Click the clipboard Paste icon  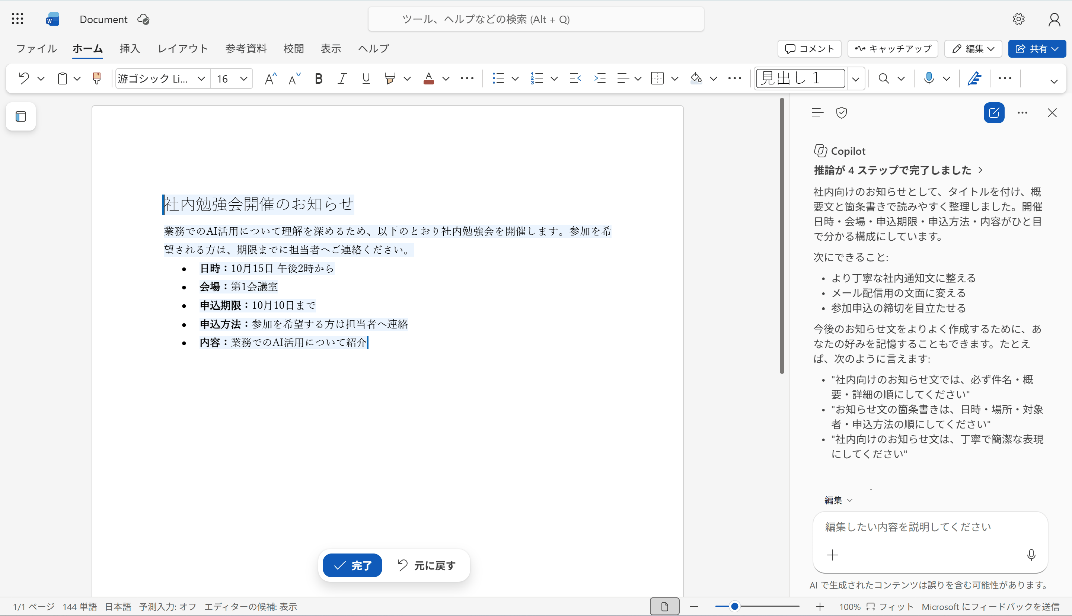[62, 78]
